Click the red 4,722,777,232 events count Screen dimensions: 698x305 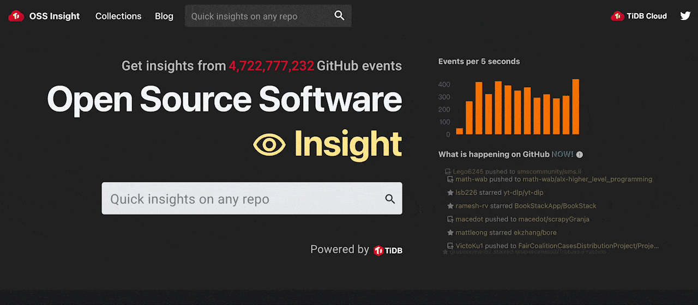pos(272,66)
